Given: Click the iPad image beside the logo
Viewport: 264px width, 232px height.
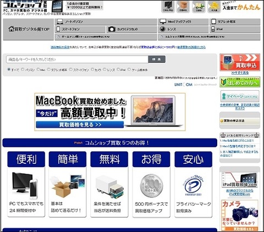Looking at the screenshot, I should pos(57,7).
